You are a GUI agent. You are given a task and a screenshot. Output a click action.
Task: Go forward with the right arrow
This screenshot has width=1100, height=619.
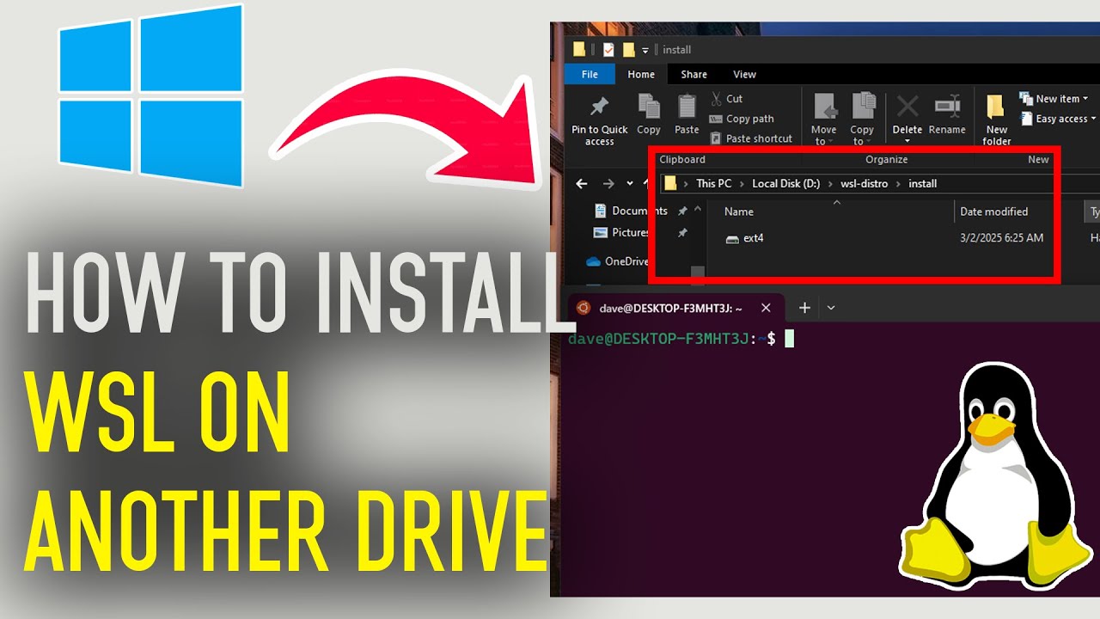(608, 183)
